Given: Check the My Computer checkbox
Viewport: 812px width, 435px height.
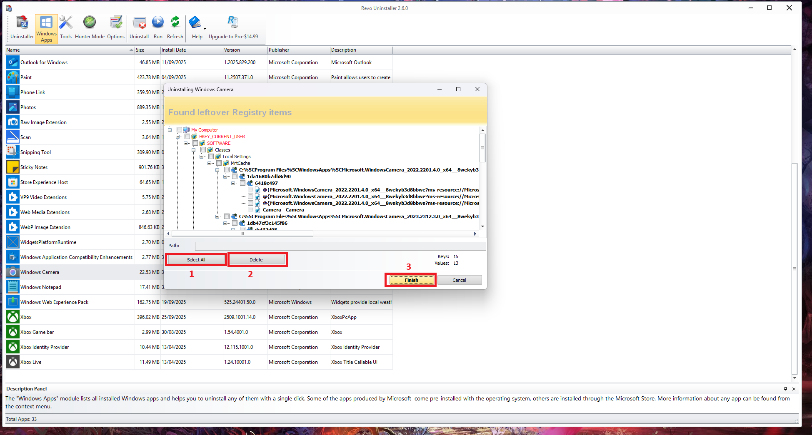Looking at the screenshot, I should (179, 130).
